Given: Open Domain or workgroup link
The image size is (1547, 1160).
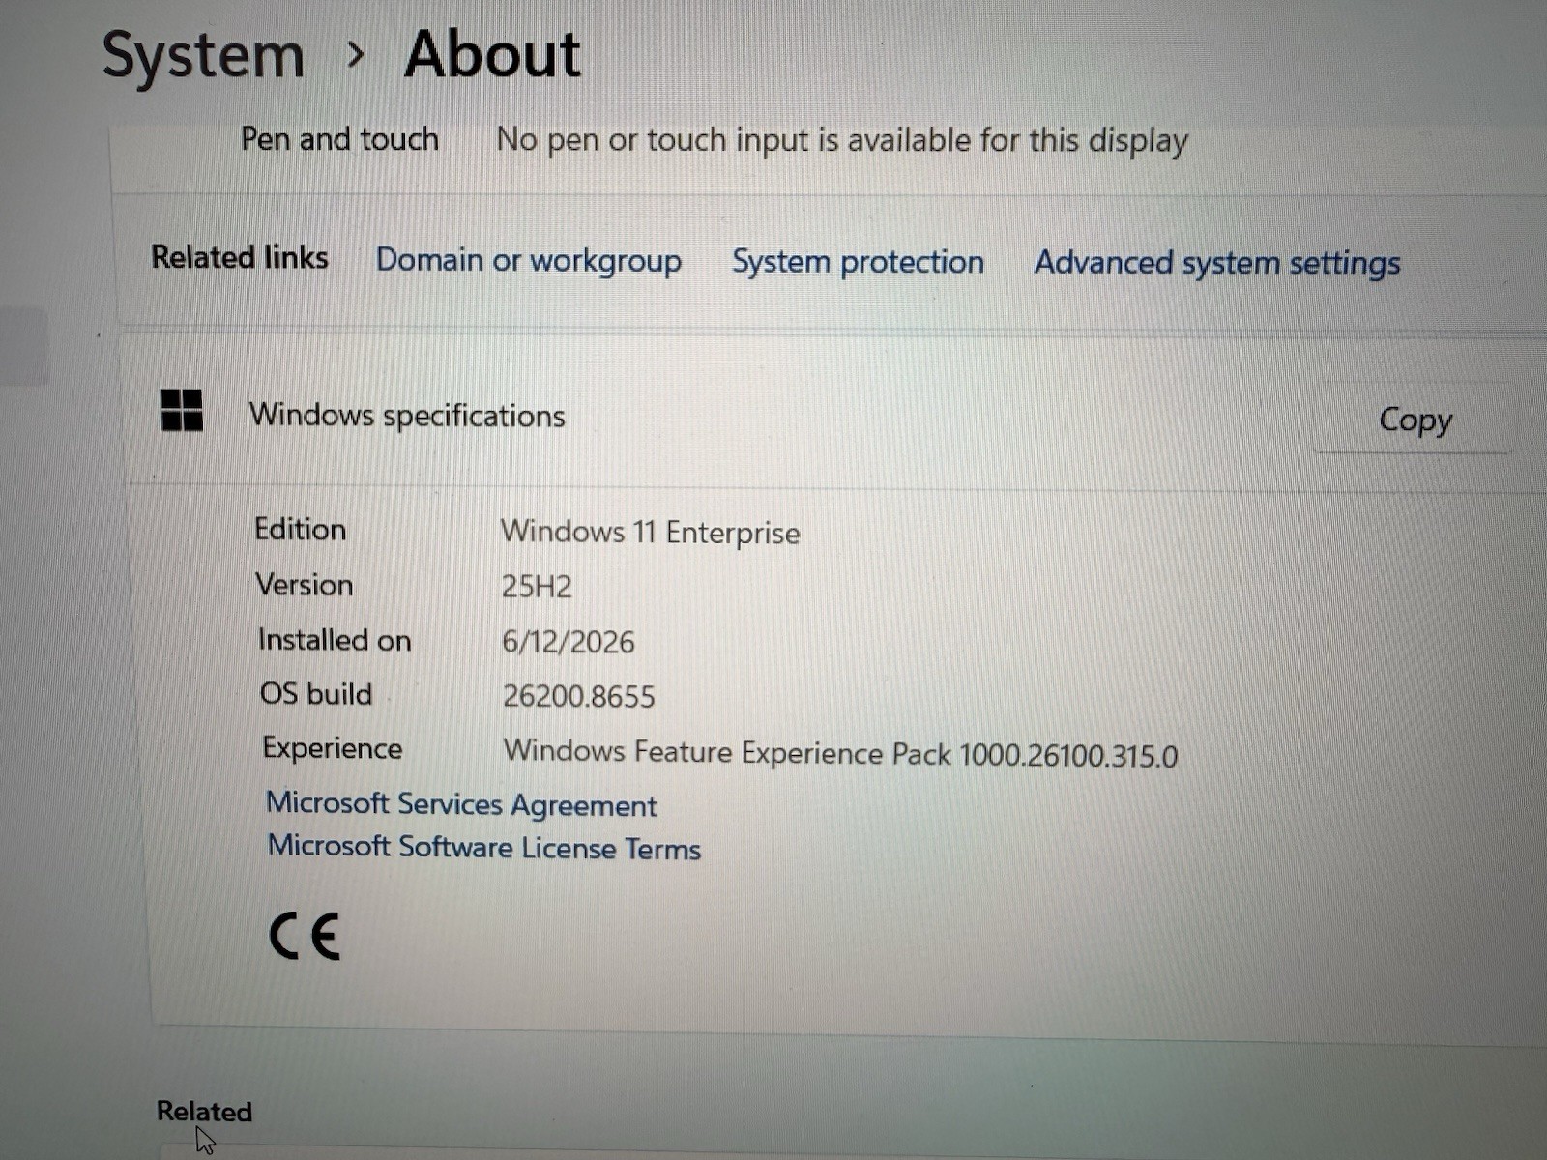Looking at the screenshot, I should click(x=528, y=261).
